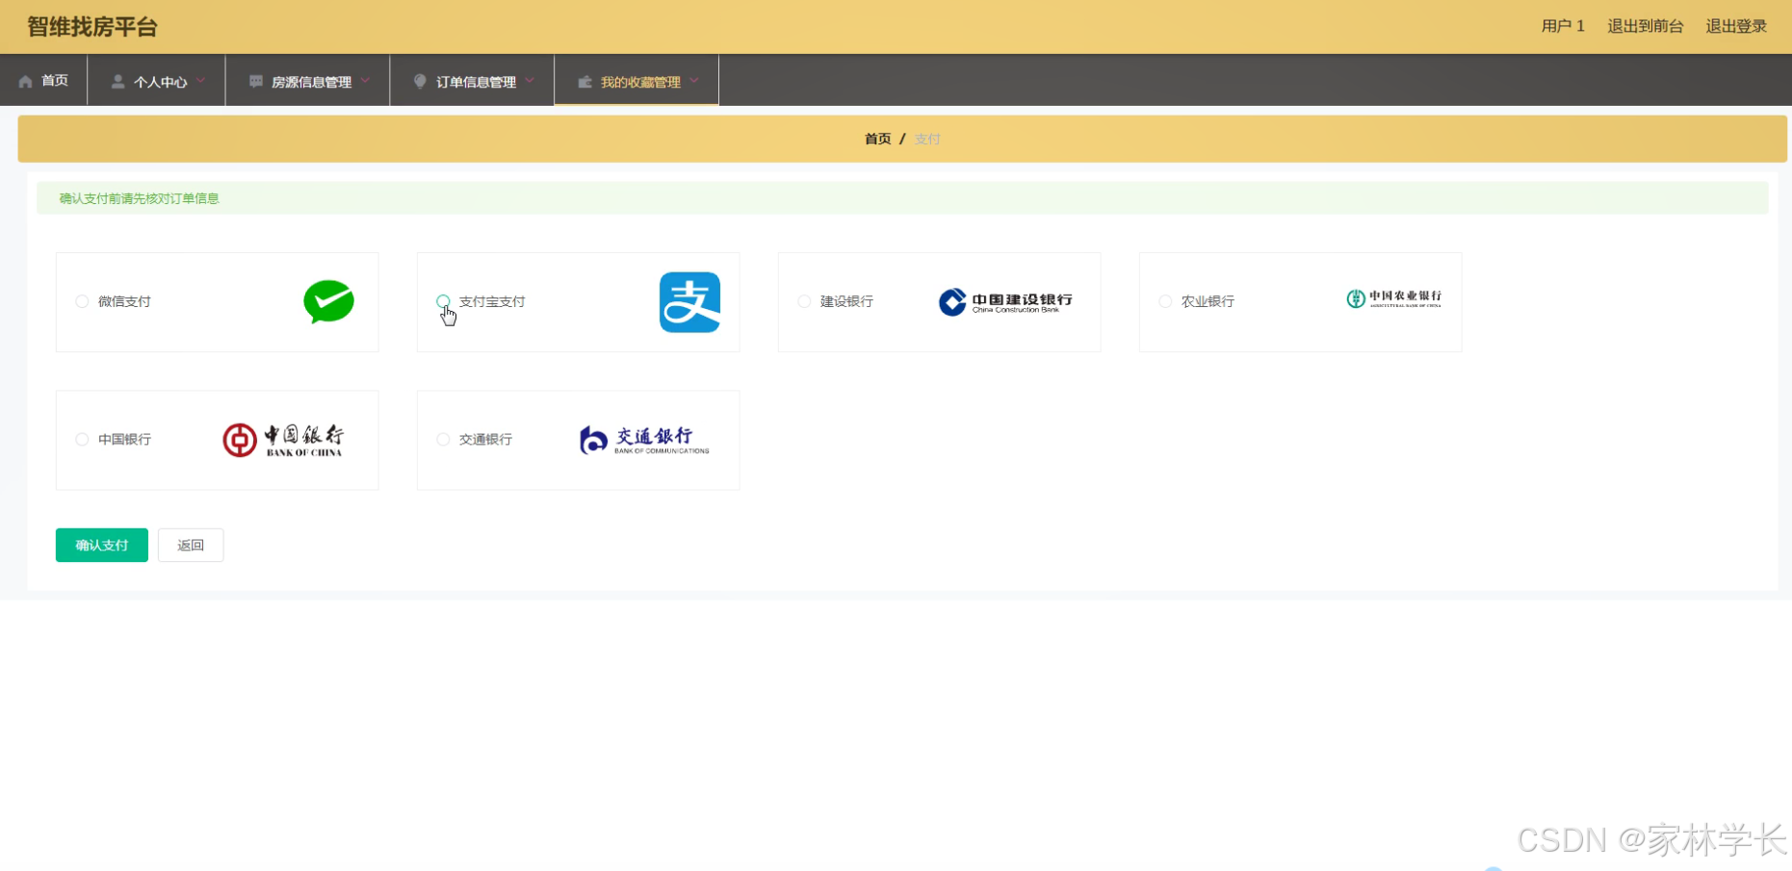Expand the 房源信息管理 dropdown arrow
This screenshot has height=871, width=1792.
coord(366,81)
